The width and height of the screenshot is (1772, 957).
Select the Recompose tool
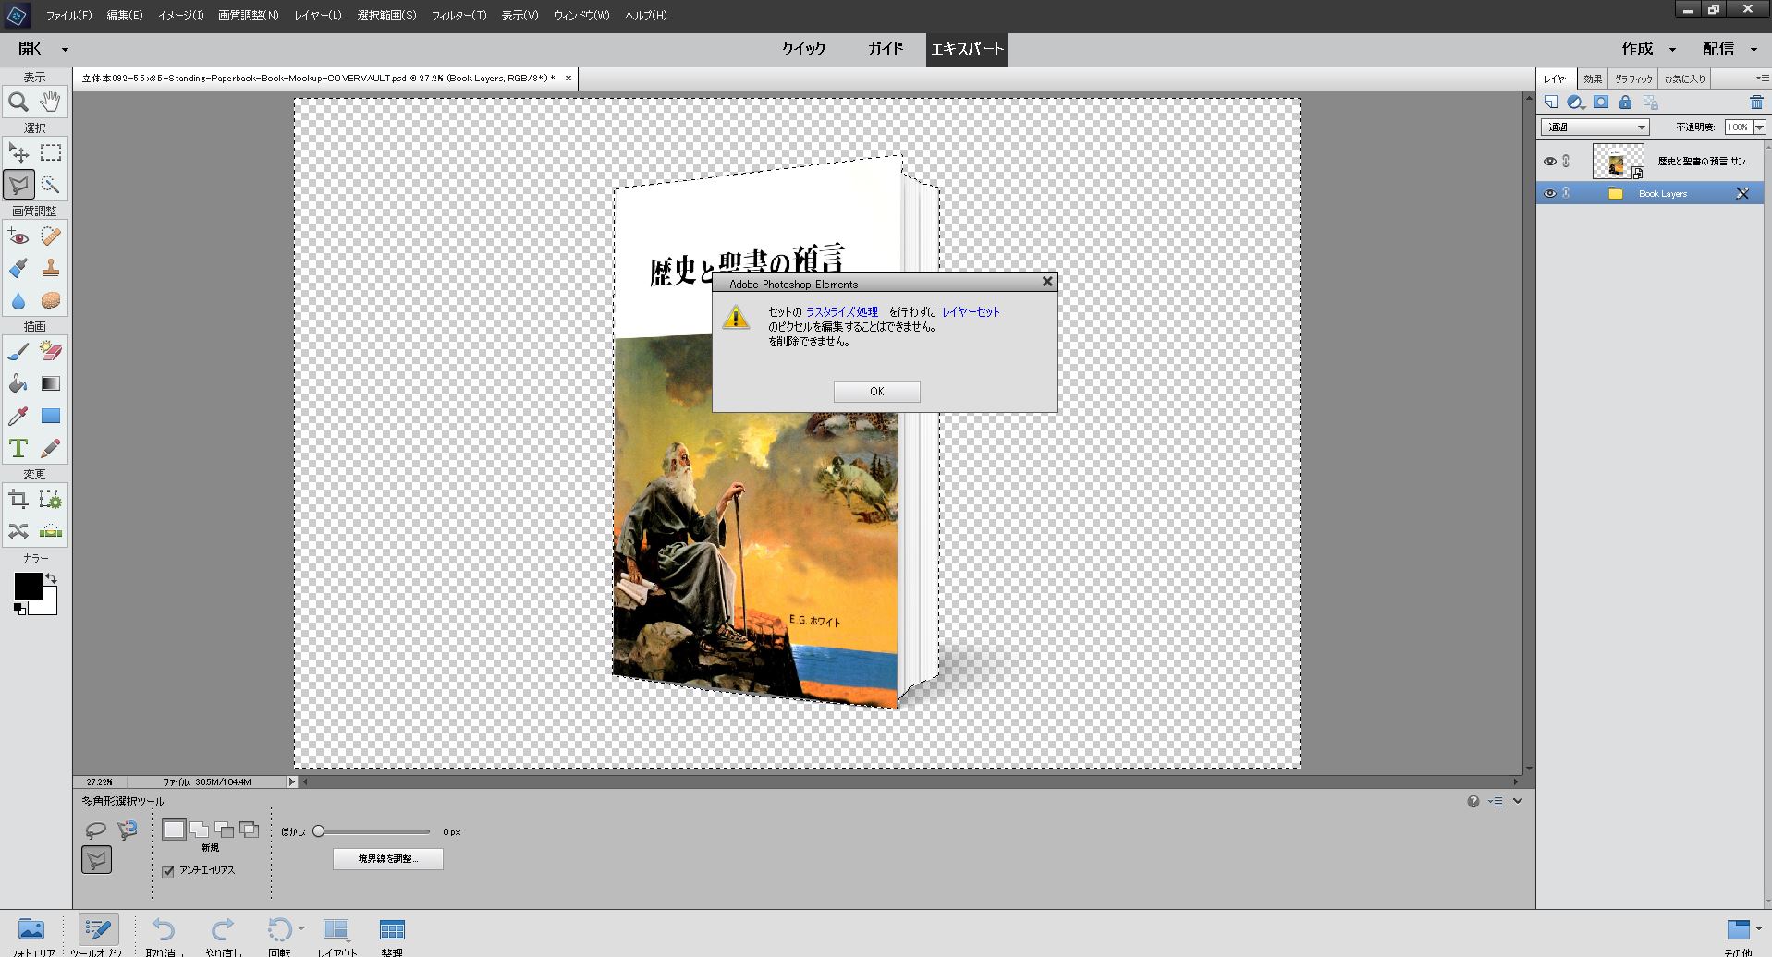click(x=51, y=500)
